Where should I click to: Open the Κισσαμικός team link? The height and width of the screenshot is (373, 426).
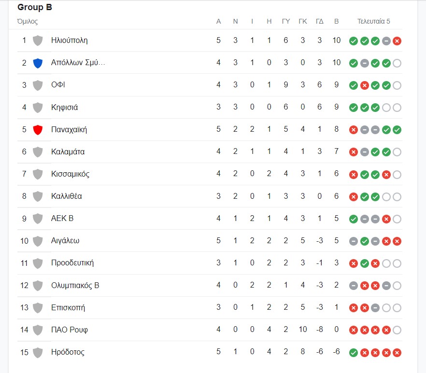[70, 174]
